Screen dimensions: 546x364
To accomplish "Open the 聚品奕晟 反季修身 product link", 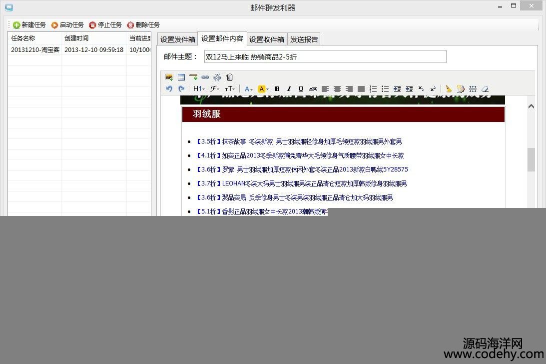I will click(295, 197).
